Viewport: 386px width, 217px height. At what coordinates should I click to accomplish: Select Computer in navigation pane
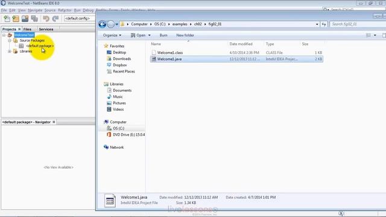pyautogui.click(x=118, y=122)
